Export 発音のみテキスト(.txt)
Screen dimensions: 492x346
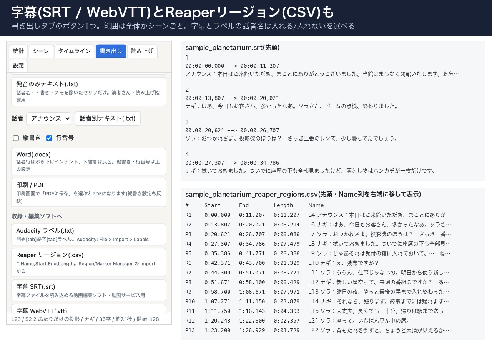coord(89,91)
